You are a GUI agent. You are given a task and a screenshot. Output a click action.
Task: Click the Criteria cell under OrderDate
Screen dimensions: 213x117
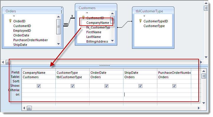[106, 90]
